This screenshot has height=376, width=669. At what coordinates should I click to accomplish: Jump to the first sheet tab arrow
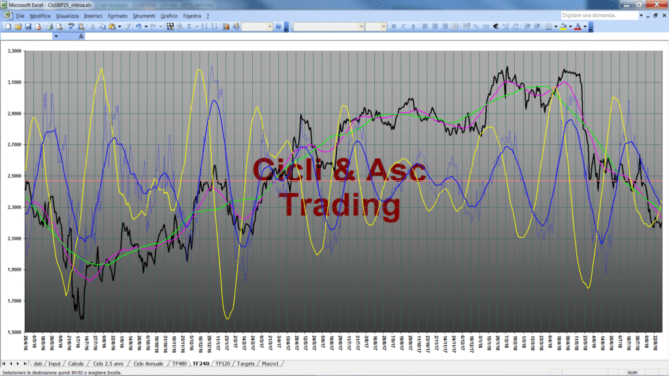(4, 364)
